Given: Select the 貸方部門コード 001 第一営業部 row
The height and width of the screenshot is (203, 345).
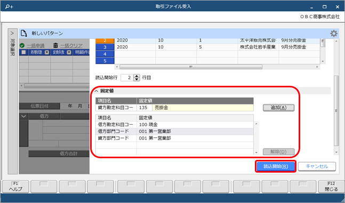Looking at the screenshot, I should click(x=174, y=138).
